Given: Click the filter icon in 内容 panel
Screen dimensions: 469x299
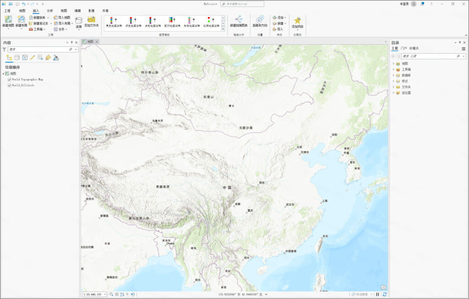Looking at the screenshot, I should (4, 49).
